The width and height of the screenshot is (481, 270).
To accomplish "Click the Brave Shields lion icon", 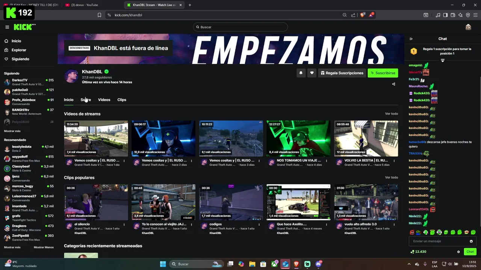I will pos(363,15).
